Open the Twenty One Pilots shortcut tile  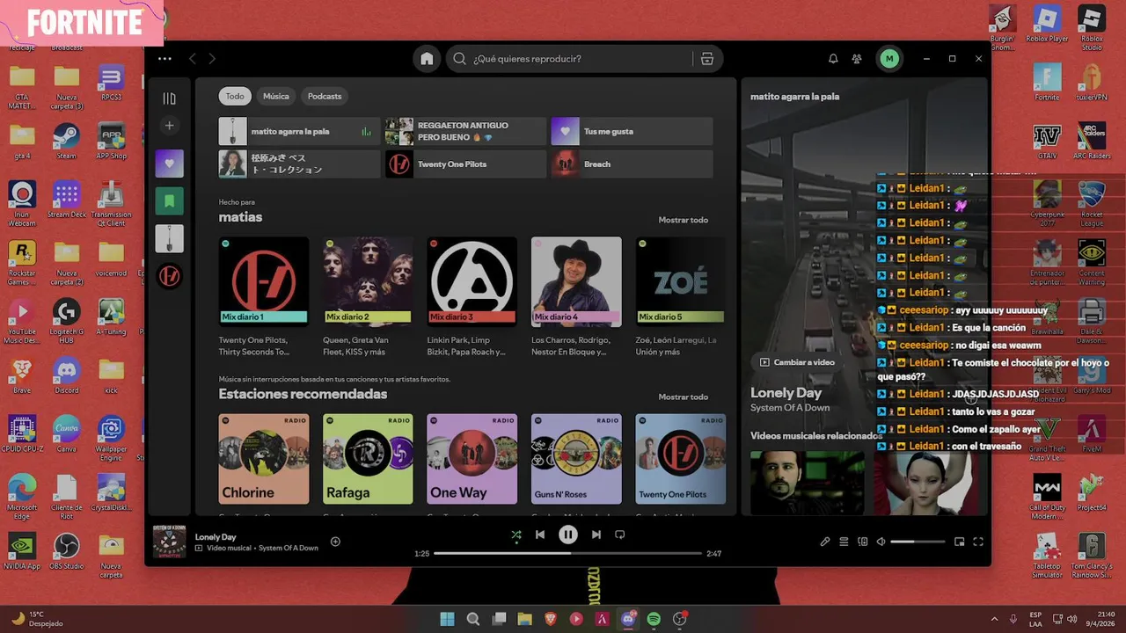click(465, 164)
